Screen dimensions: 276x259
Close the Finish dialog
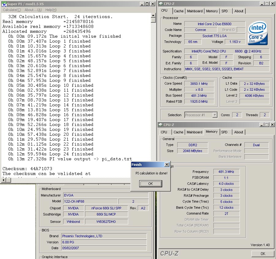pyautogui.click(x=167, y=165)
